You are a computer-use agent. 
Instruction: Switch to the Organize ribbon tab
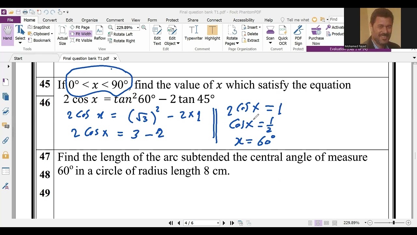point(90,20)
